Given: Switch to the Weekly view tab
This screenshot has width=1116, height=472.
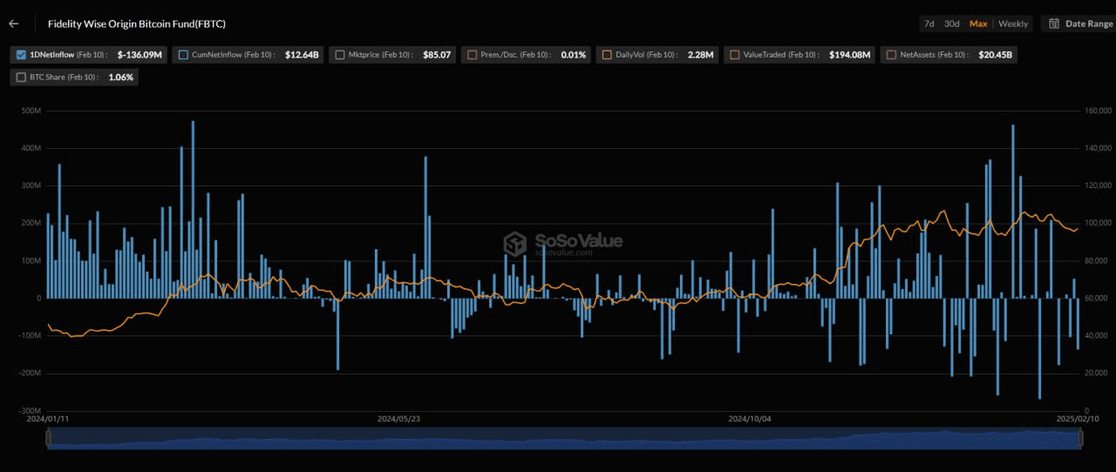Looking at the screenshot, I should [1013, 24].
